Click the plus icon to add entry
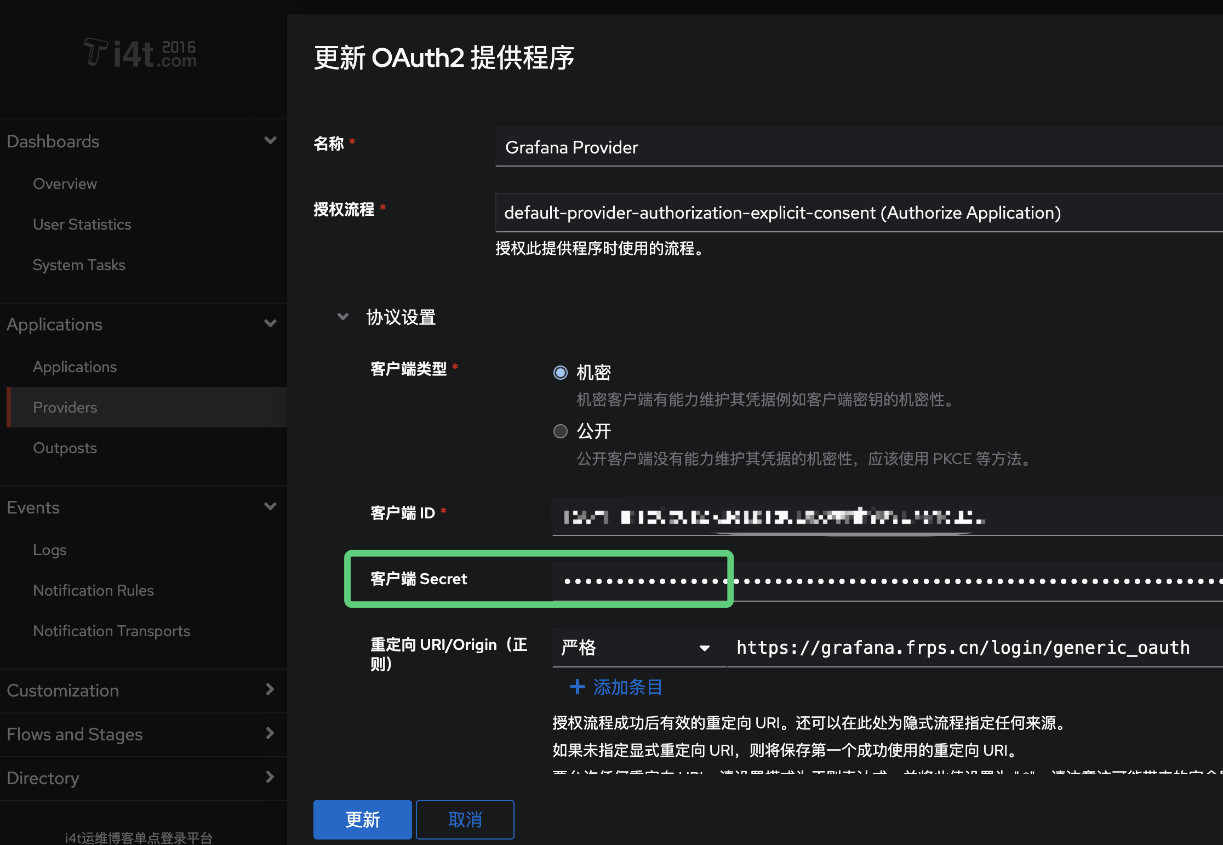1223x845 pixels. click(x=578, y=687)
